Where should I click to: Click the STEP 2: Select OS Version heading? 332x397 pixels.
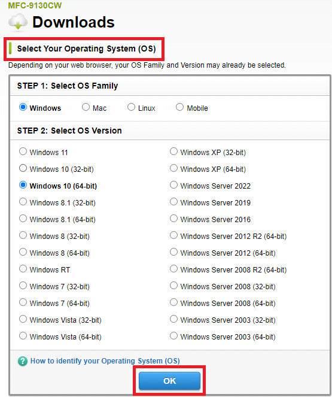point(69,131)
